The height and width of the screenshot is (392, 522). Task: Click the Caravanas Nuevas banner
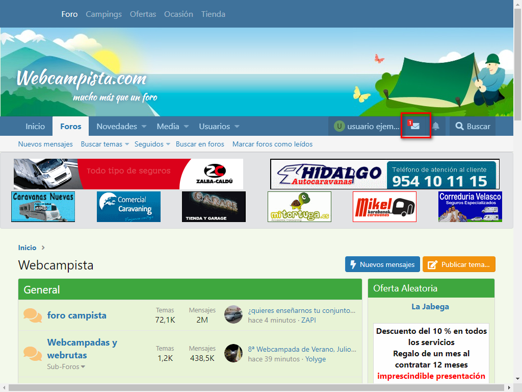[43, 207]
